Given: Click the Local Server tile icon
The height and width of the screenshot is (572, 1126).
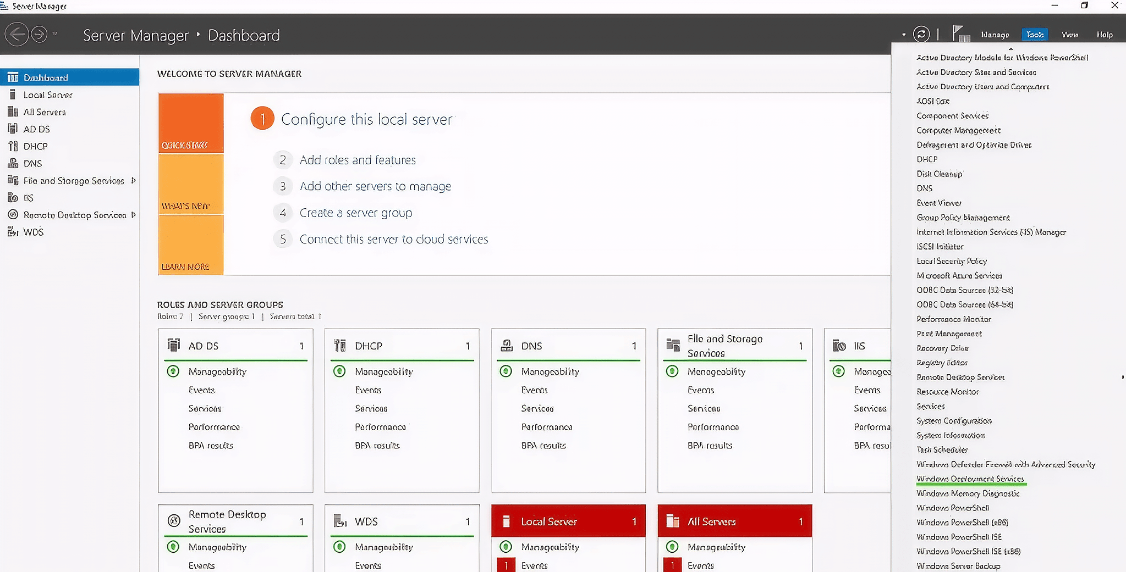Looking at the screenshot, I should click(x=507, y=521).
